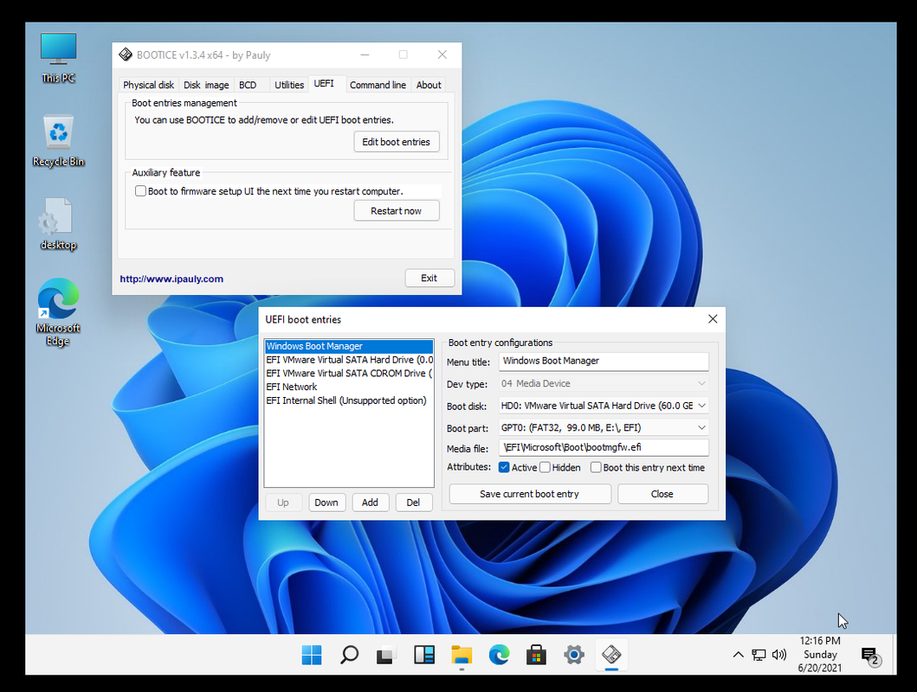The image size is (917, 692).
Task: Click the Up button
Action: click(x=283, y=503)
